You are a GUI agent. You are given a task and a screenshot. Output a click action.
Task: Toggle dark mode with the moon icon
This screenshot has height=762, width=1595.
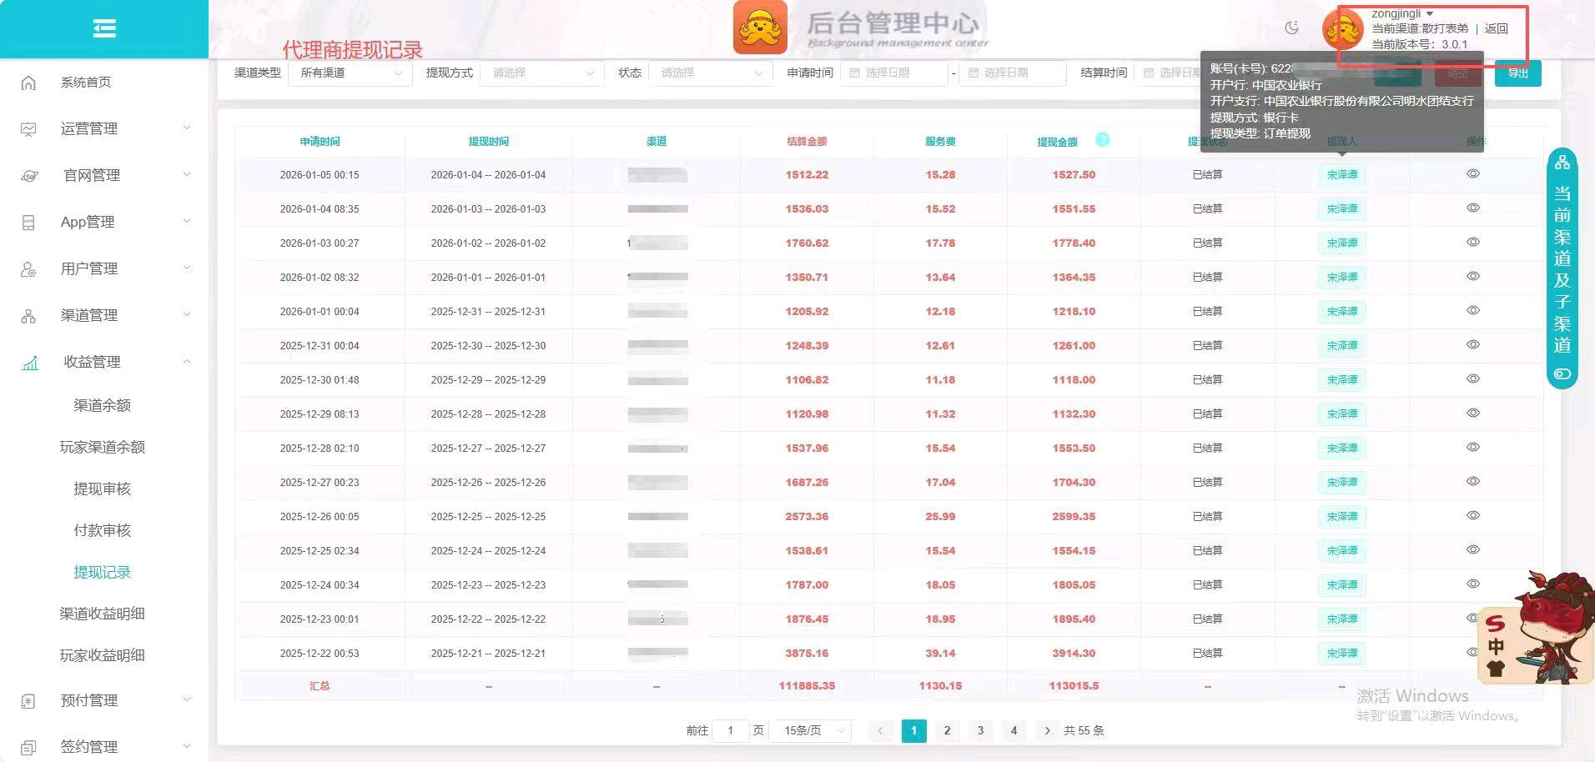(1291, 27)
